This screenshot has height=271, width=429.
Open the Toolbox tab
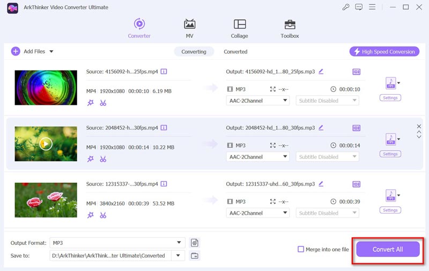tap(290, 28)
